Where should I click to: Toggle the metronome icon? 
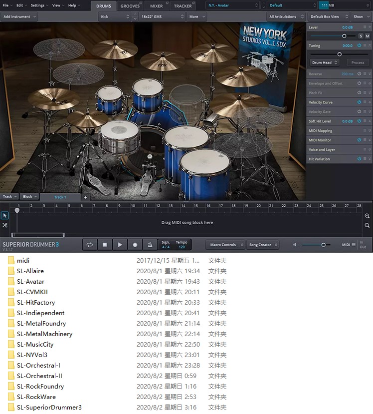point(150,245)
